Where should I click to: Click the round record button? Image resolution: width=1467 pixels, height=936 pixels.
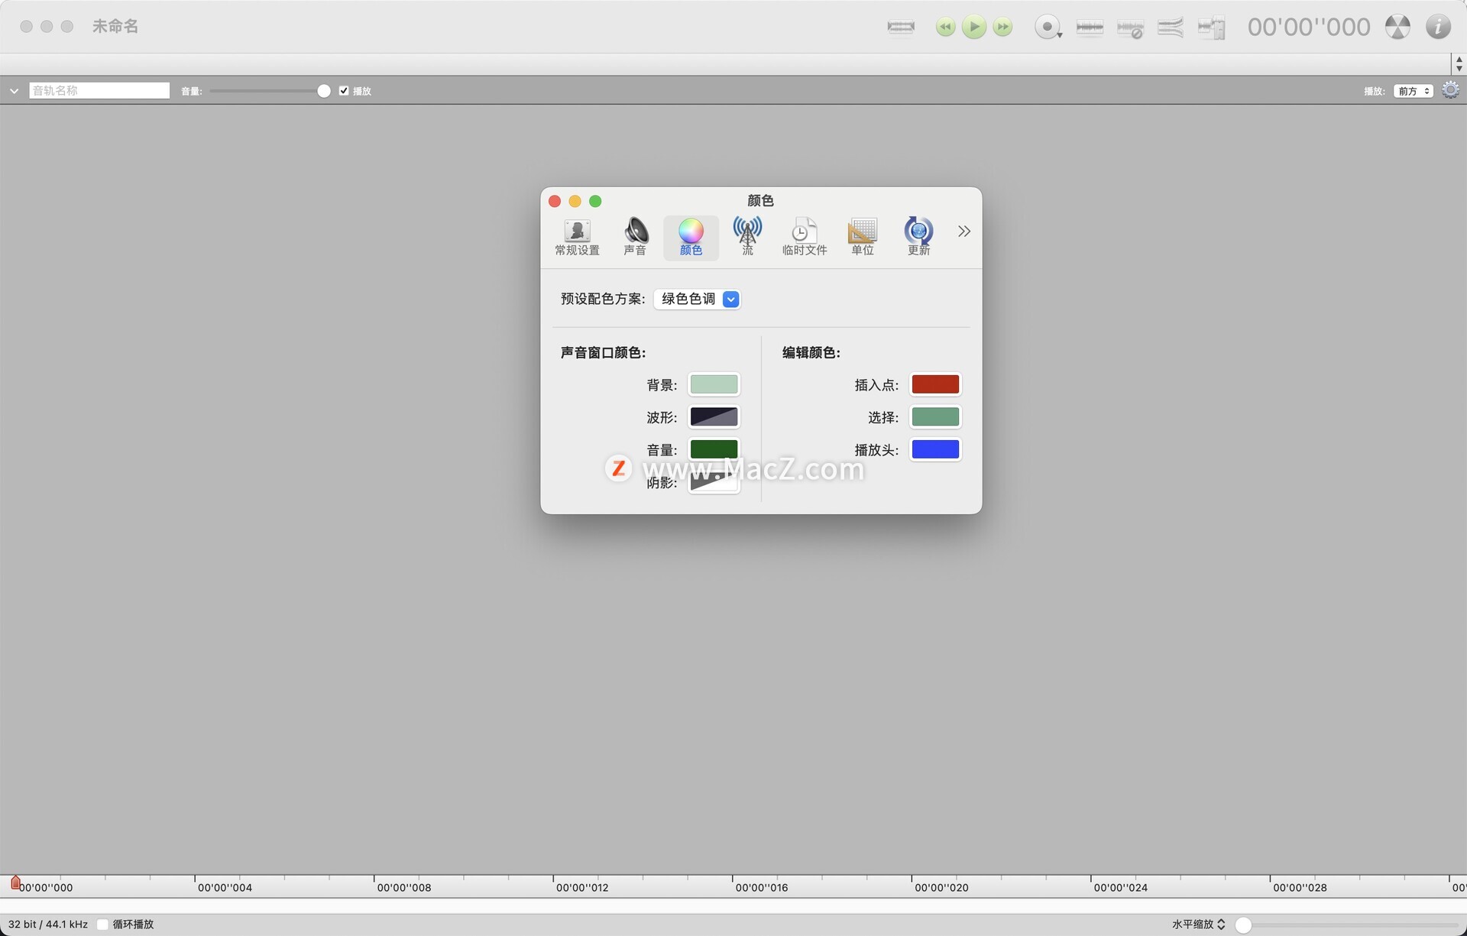pyautogui.click(x=1048, y=27)
